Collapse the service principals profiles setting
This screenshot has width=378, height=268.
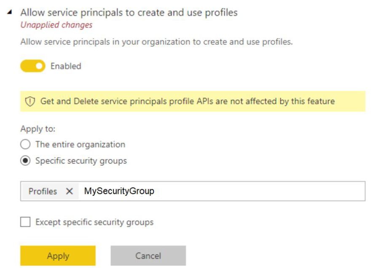tap(10, 13)
